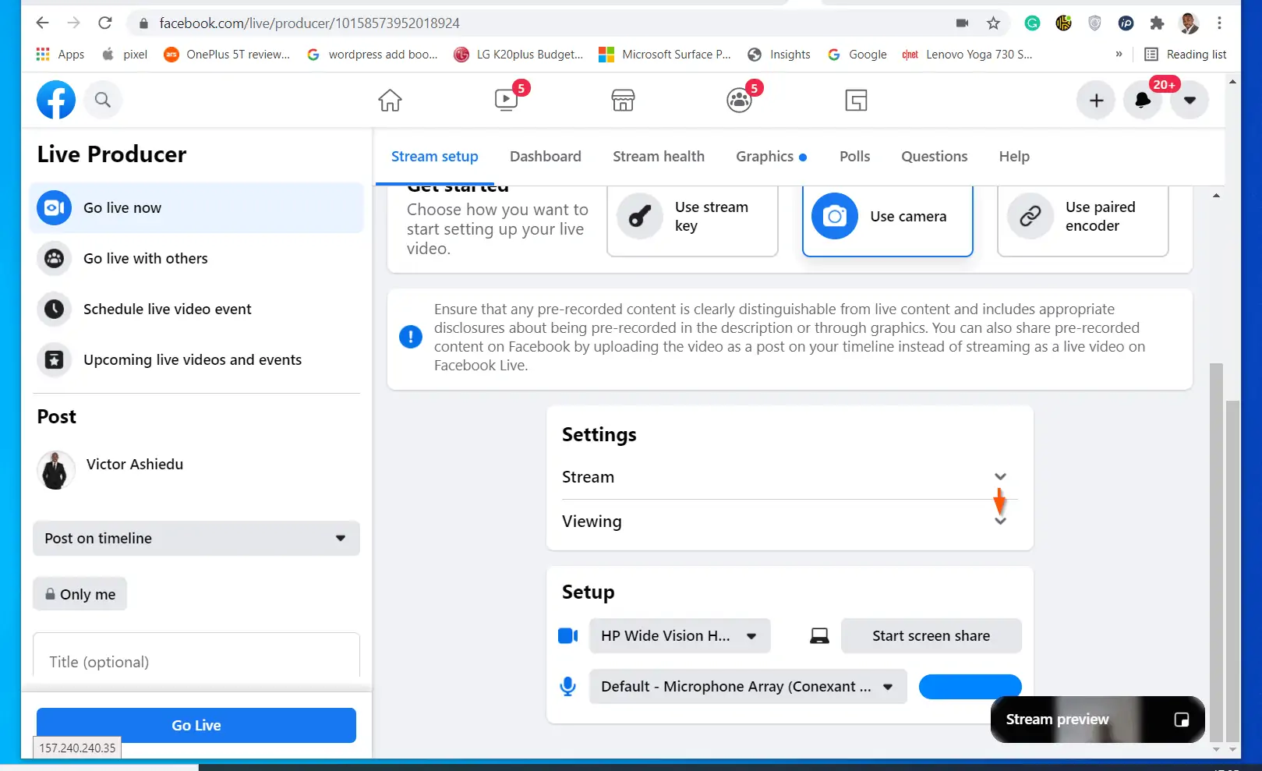Expand the Viewing settings section
This screenshot has width=1262, height=771.
(790, 522)
